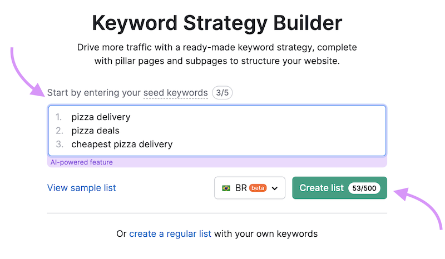
Task: Click the 3/5 seed keywords counter
Action: [222, 93]
